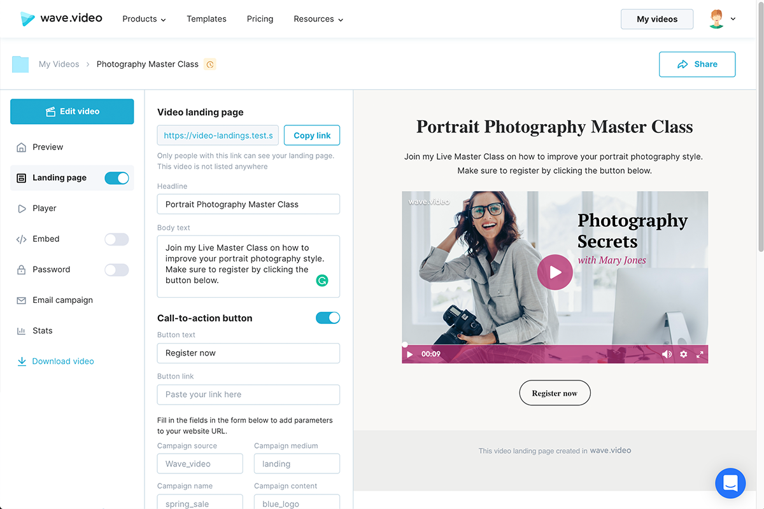Open the chat support bubble
764x509 pixels.
[730, 483]
